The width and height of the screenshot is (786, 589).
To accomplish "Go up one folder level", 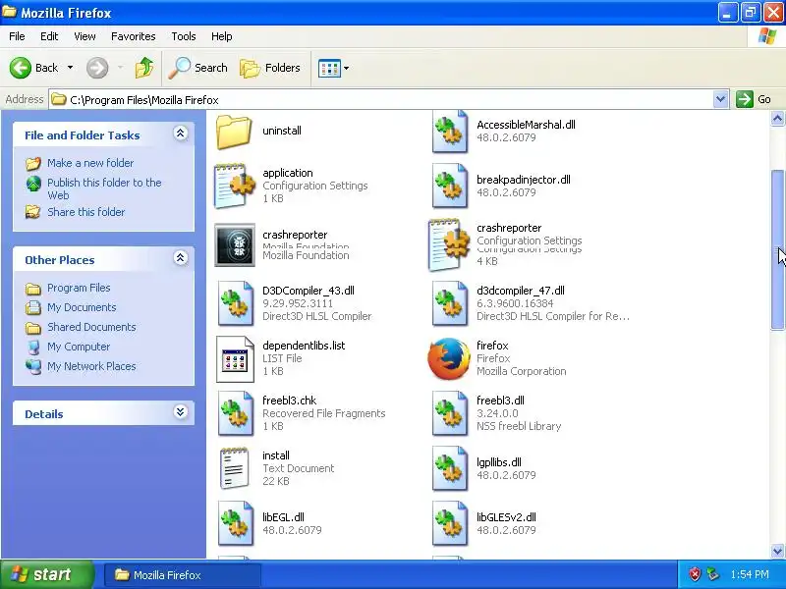I will [144, 68].
